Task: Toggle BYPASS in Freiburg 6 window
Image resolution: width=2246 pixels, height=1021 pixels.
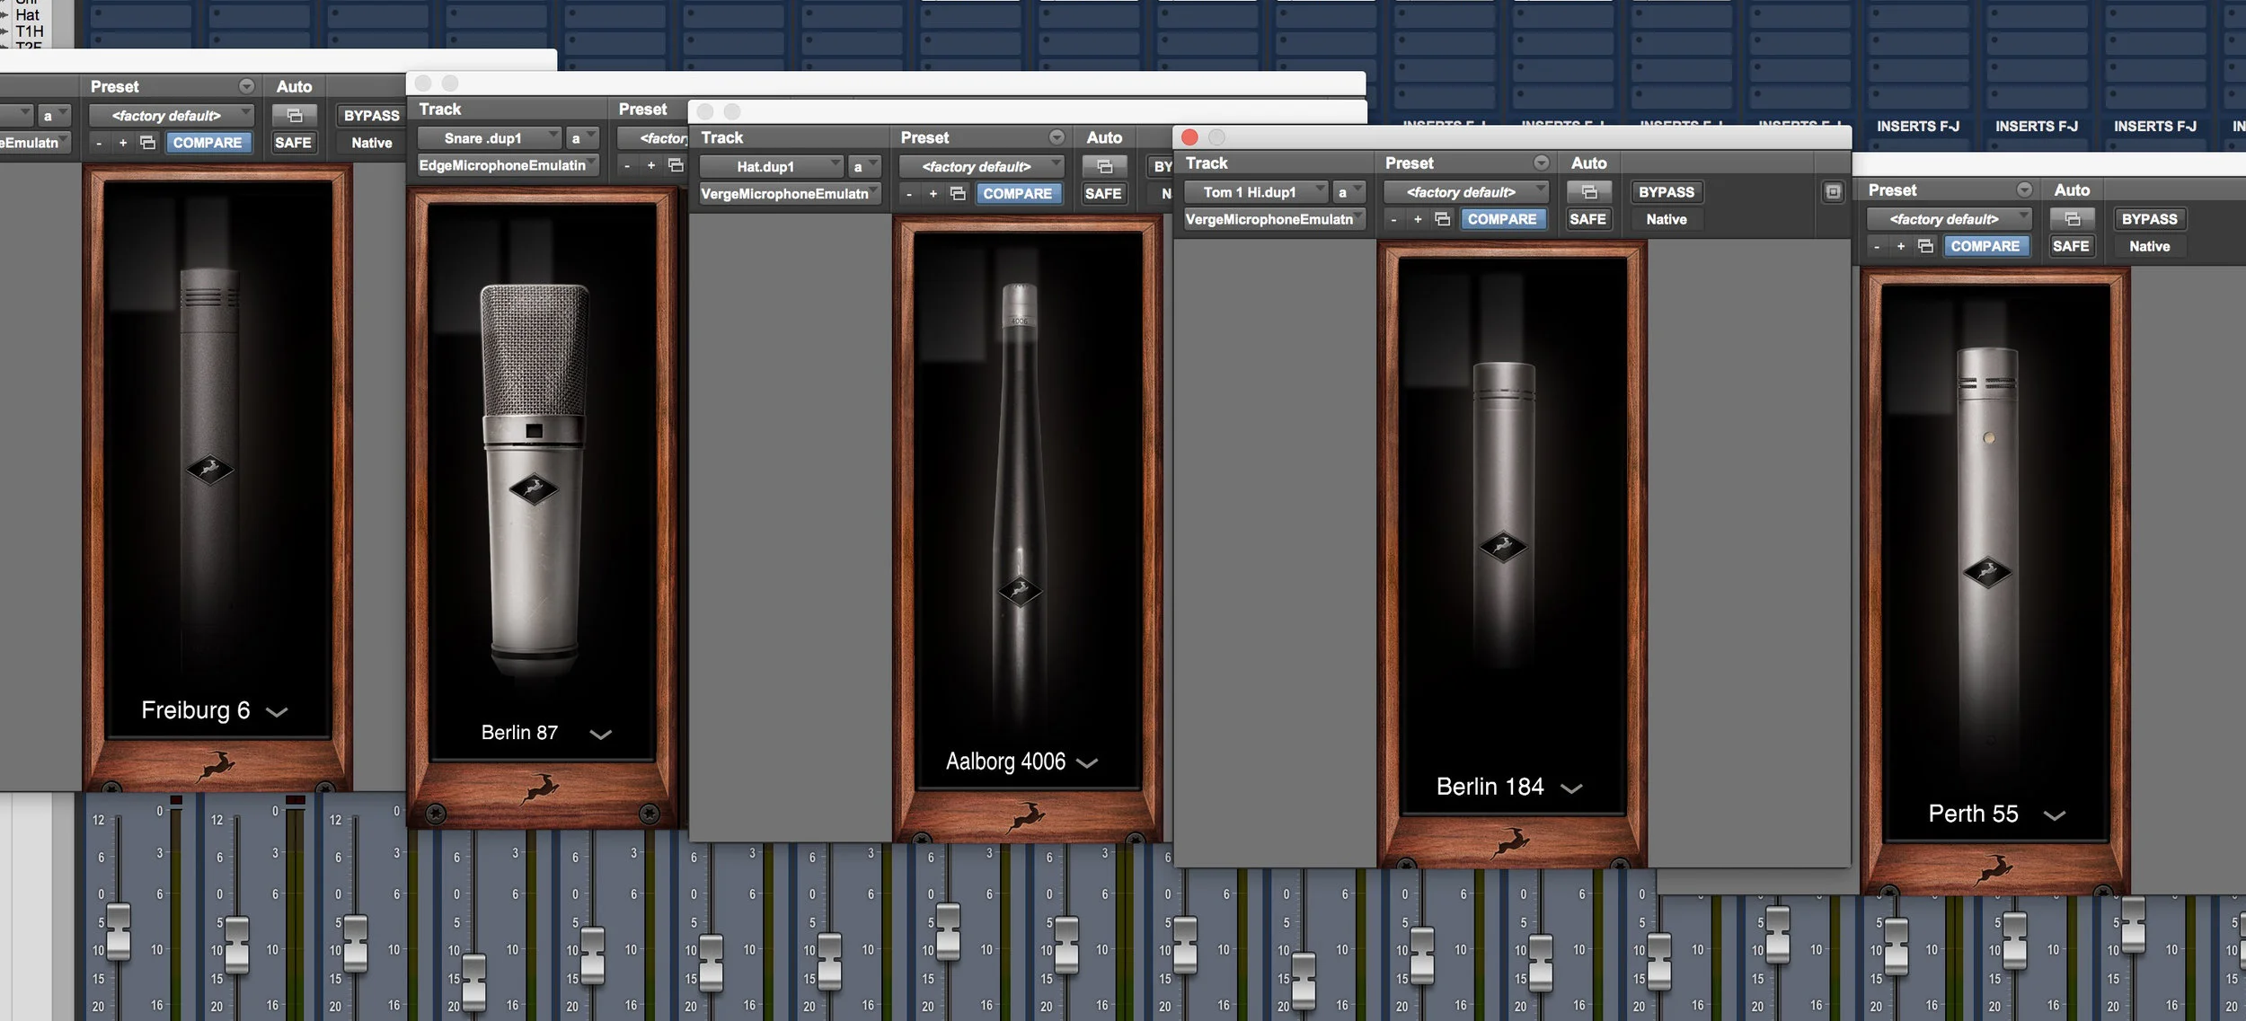Action: click(x=371, y=115)
